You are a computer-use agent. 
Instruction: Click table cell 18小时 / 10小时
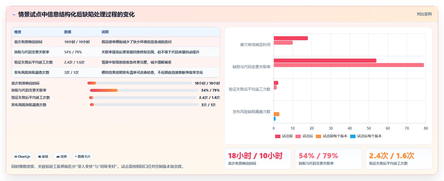click(x=77, y=42)
